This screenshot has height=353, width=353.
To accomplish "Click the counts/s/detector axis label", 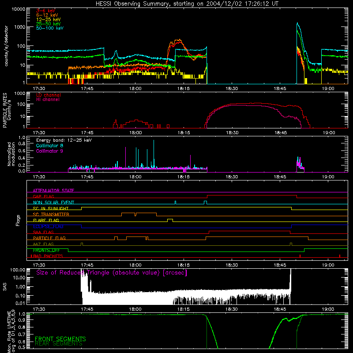I will (x=6, y=46).
